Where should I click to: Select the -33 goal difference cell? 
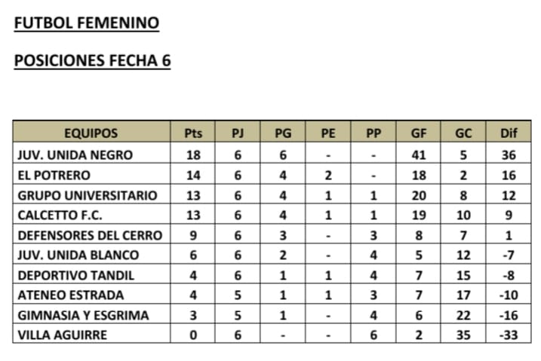coord(509,335)
